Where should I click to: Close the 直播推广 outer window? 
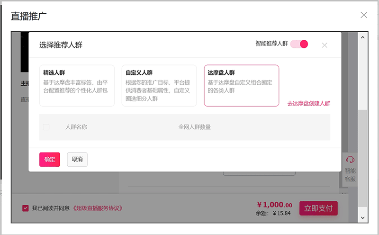[x=364, y=15]
